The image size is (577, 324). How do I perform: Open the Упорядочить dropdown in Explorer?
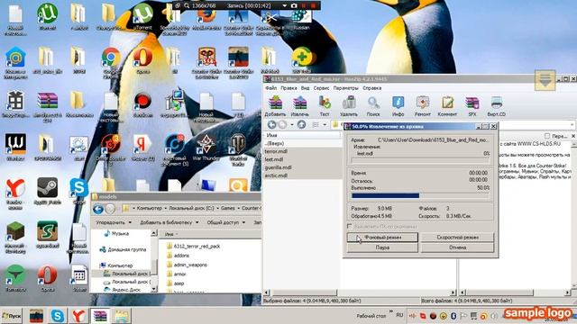pyautogui.click(x=114, y=222)
